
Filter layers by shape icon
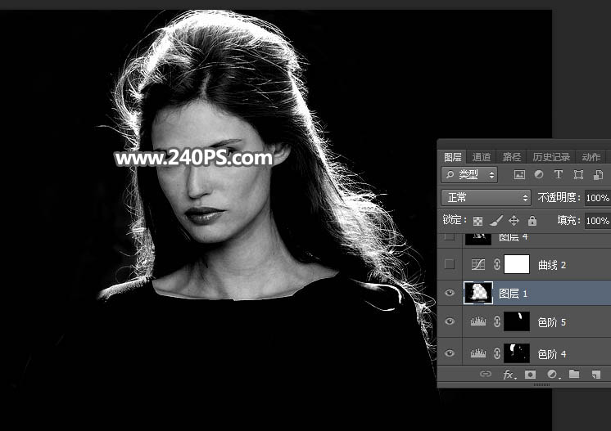tap(578, 175)
